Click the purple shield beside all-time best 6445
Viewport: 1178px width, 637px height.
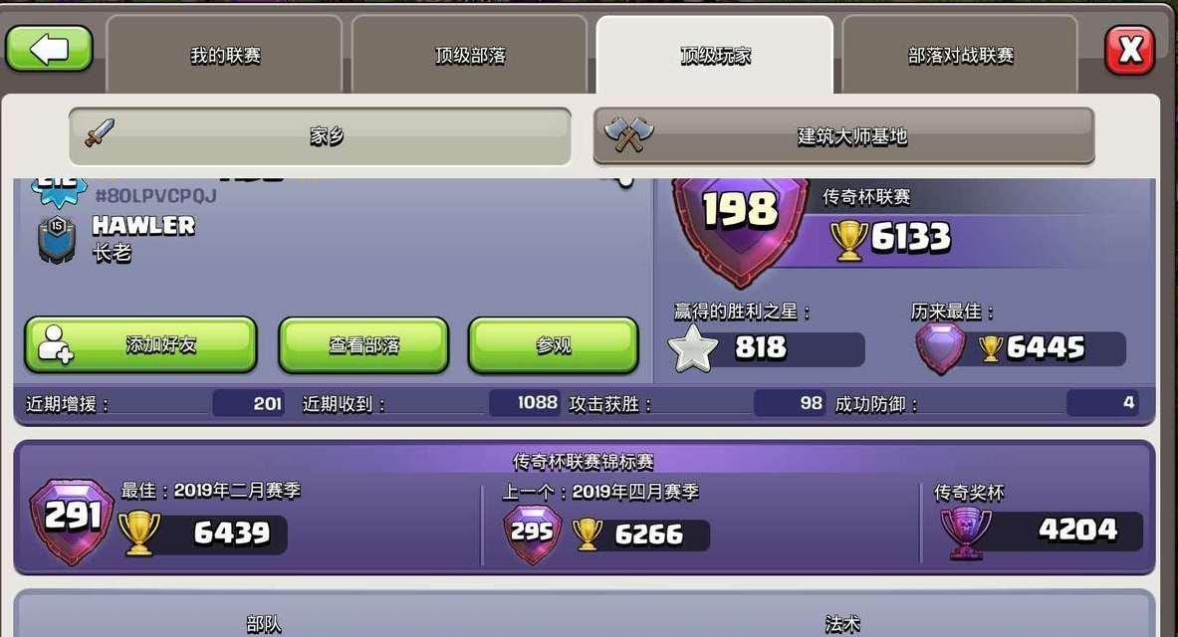[941, 348]
